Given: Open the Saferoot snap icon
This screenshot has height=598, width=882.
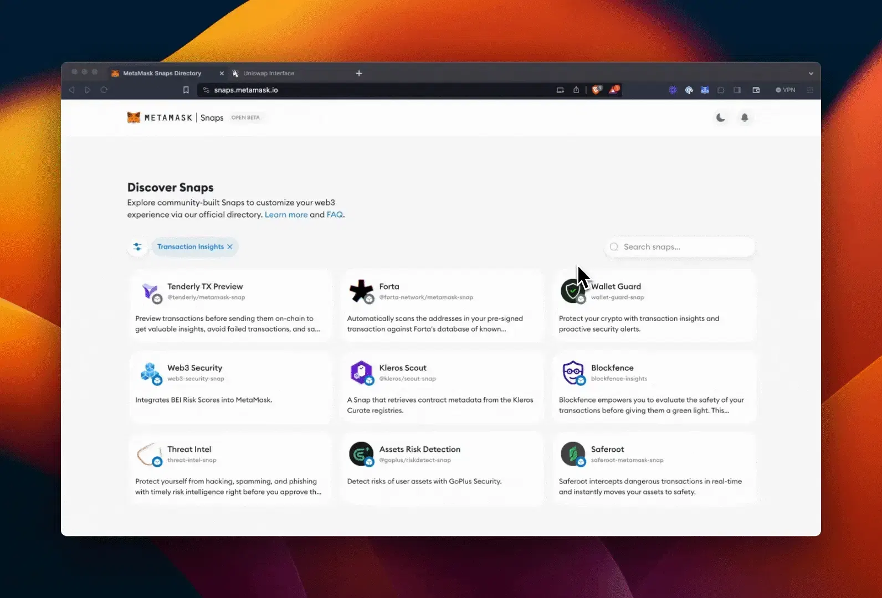Looking at the screenshot, I should point(573,455).
